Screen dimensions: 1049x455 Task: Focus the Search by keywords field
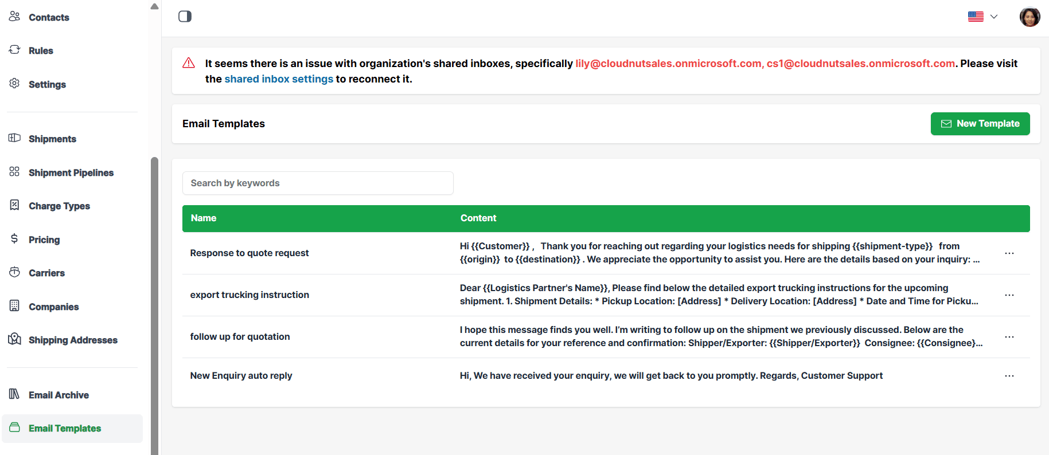(x=318, y=183)
